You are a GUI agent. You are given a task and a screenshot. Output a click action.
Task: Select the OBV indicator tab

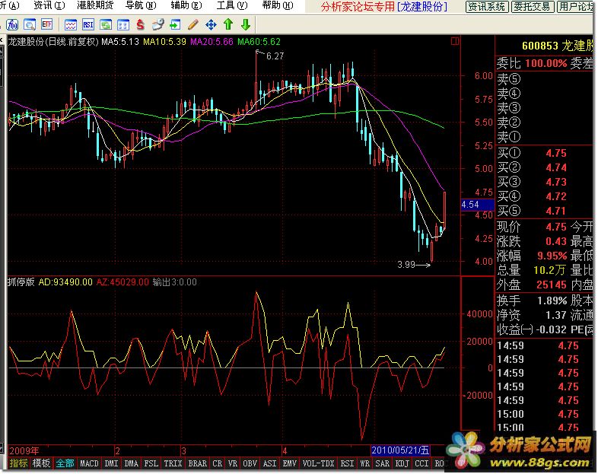coord(250,463)
